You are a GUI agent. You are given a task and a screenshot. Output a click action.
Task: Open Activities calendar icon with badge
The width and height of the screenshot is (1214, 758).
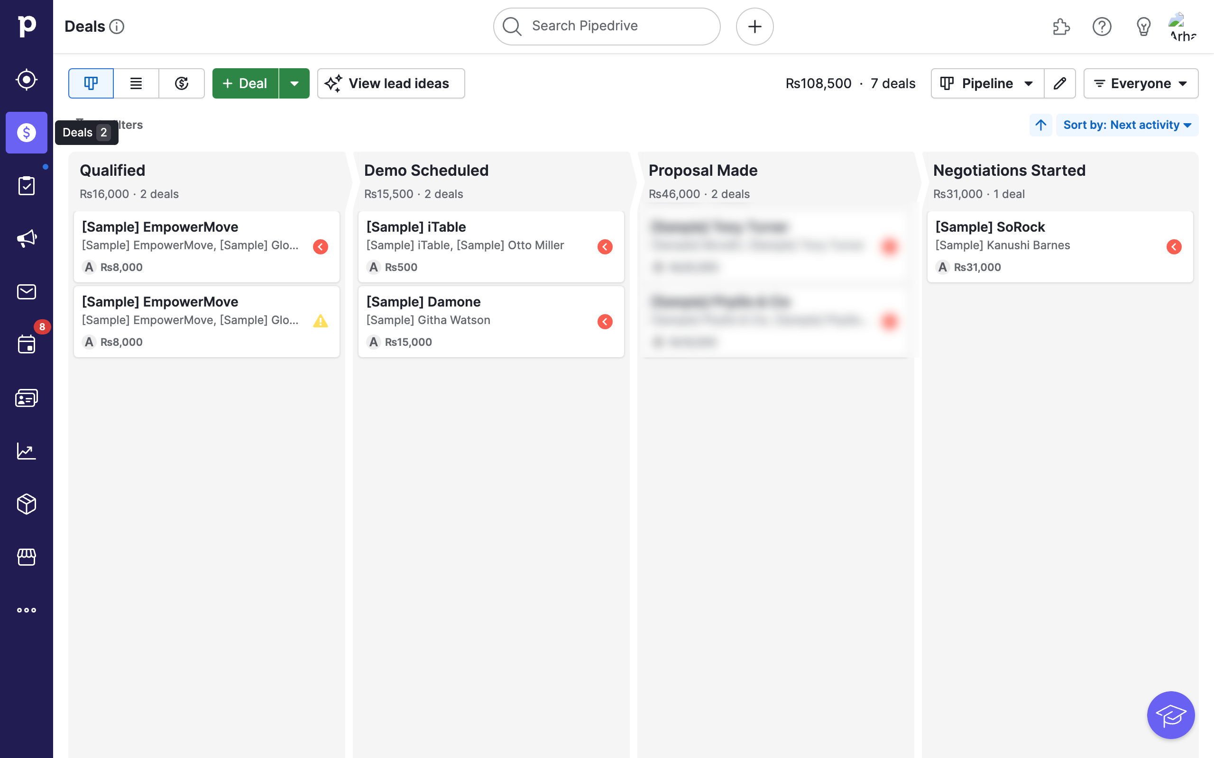pos(26,344)
